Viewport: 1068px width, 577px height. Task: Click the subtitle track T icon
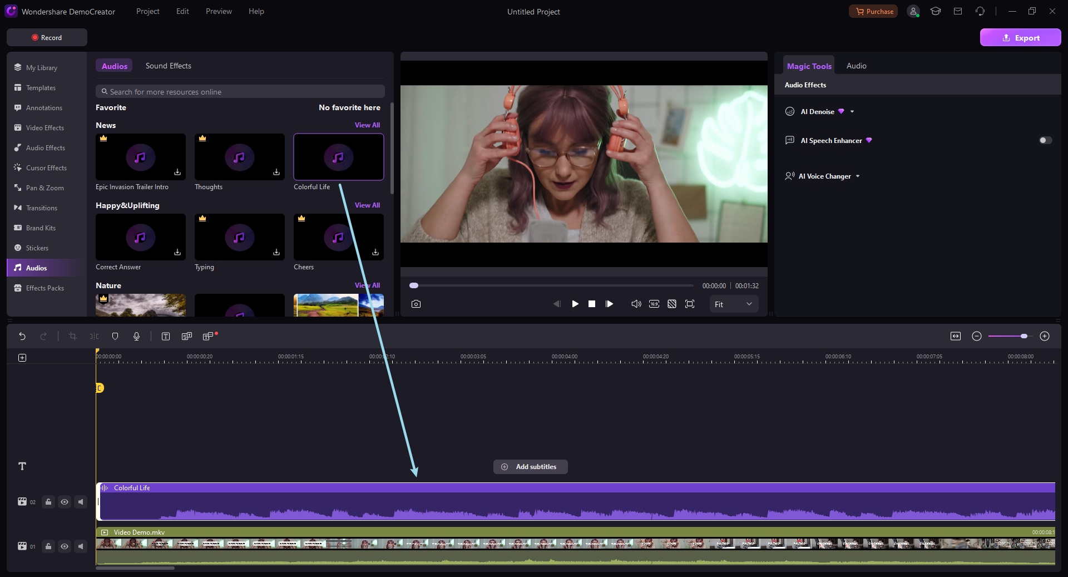tap(22, 466)
